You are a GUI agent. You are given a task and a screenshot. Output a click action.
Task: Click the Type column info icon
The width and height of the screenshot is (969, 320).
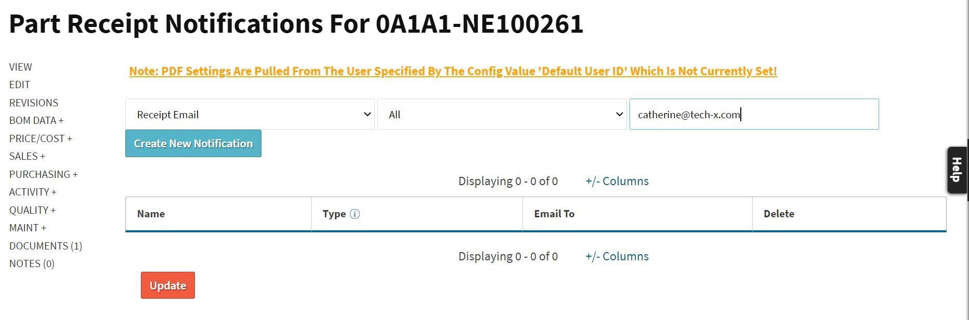[x=355, y=214]
